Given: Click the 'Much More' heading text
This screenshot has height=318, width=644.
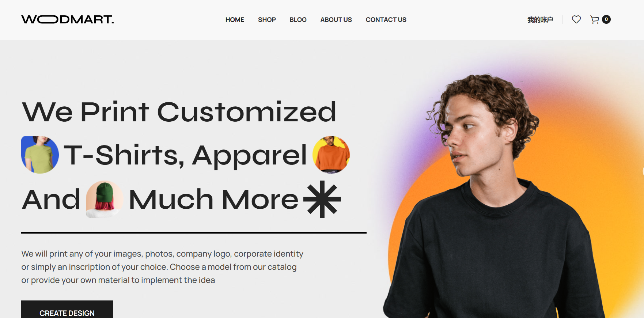Looking at the screenshot, I should click(214, 200).
